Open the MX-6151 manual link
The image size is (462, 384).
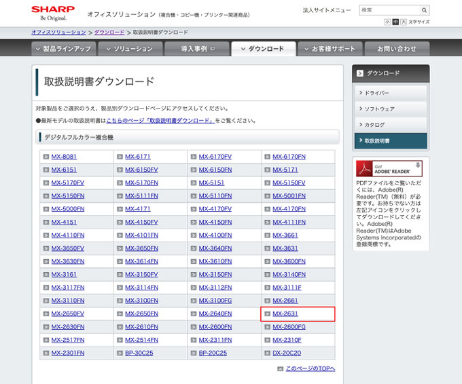click(x=64, y=170)
